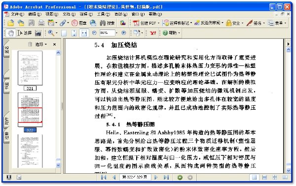Open the 视图 menu

point(51,14)
